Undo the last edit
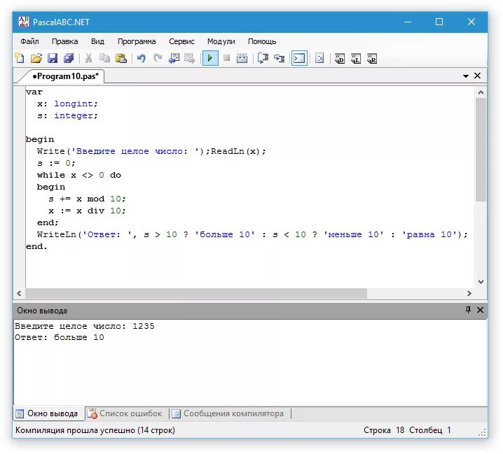 coord(141,58)
